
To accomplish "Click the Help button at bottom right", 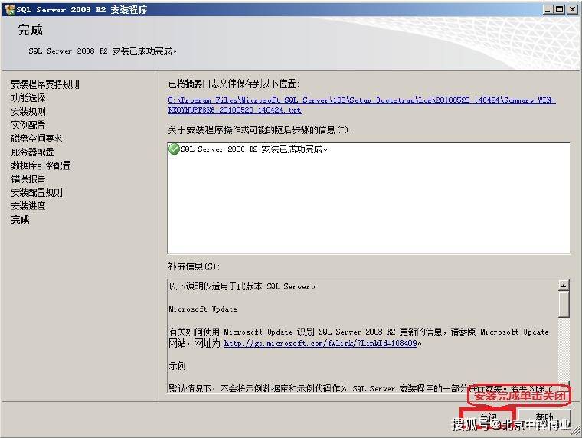I will 544,418.
